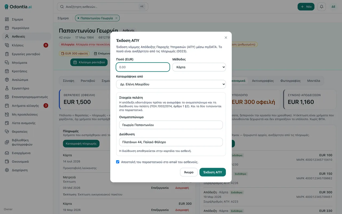
Task: Switch to the Ακτινογραφίες tab
Action: pos(263,81)
